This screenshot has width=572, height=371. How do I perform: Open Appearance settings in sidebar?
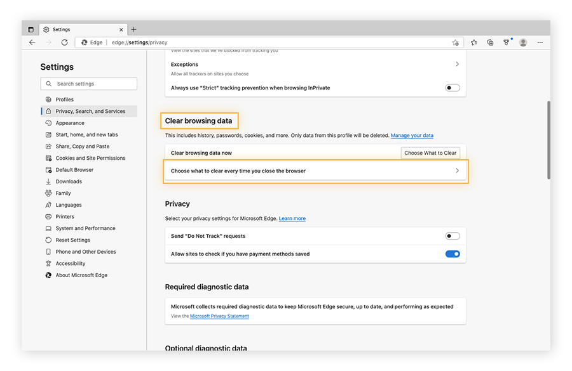point(70,123)
